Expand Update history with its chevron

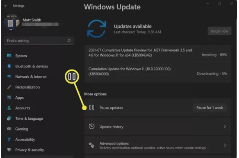point(225,126)
